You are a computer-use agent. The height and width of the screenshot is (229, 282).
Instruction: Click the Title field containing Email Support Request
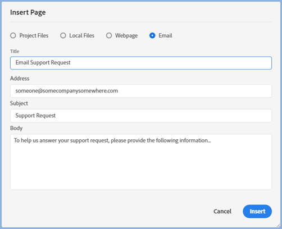pyautogui.click(x=141, y=63)
